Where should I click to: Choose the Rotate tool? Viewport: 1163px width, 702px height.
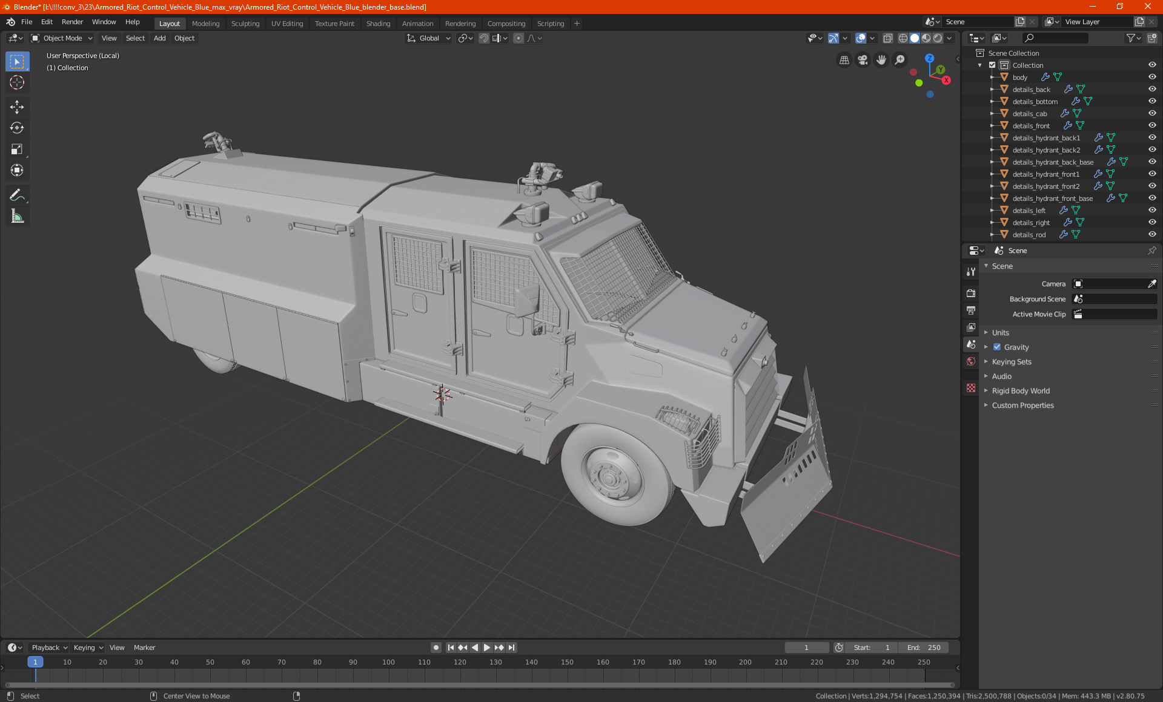click(17, 128)
